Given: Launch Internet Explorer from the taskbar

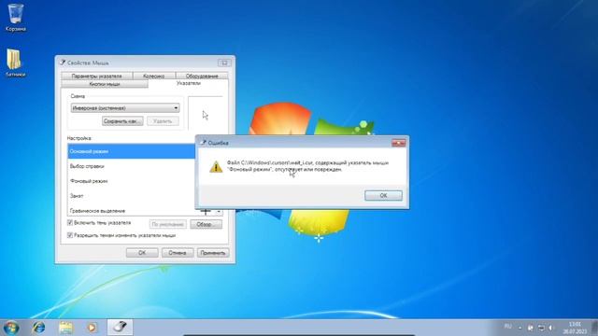Looking at the screenshot, I should [38, 328].
